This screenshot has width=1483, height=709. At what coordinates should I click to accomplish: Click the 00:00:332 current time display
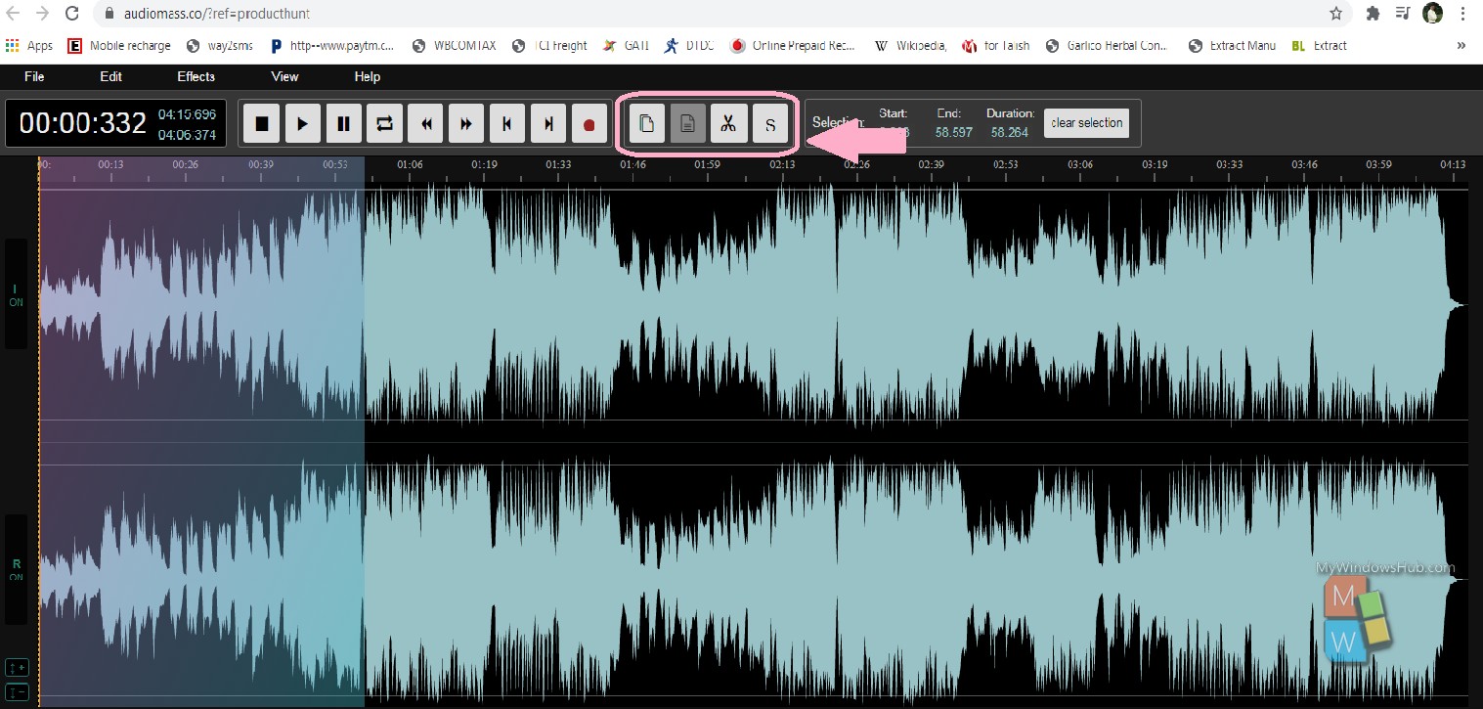pos(83,123)
